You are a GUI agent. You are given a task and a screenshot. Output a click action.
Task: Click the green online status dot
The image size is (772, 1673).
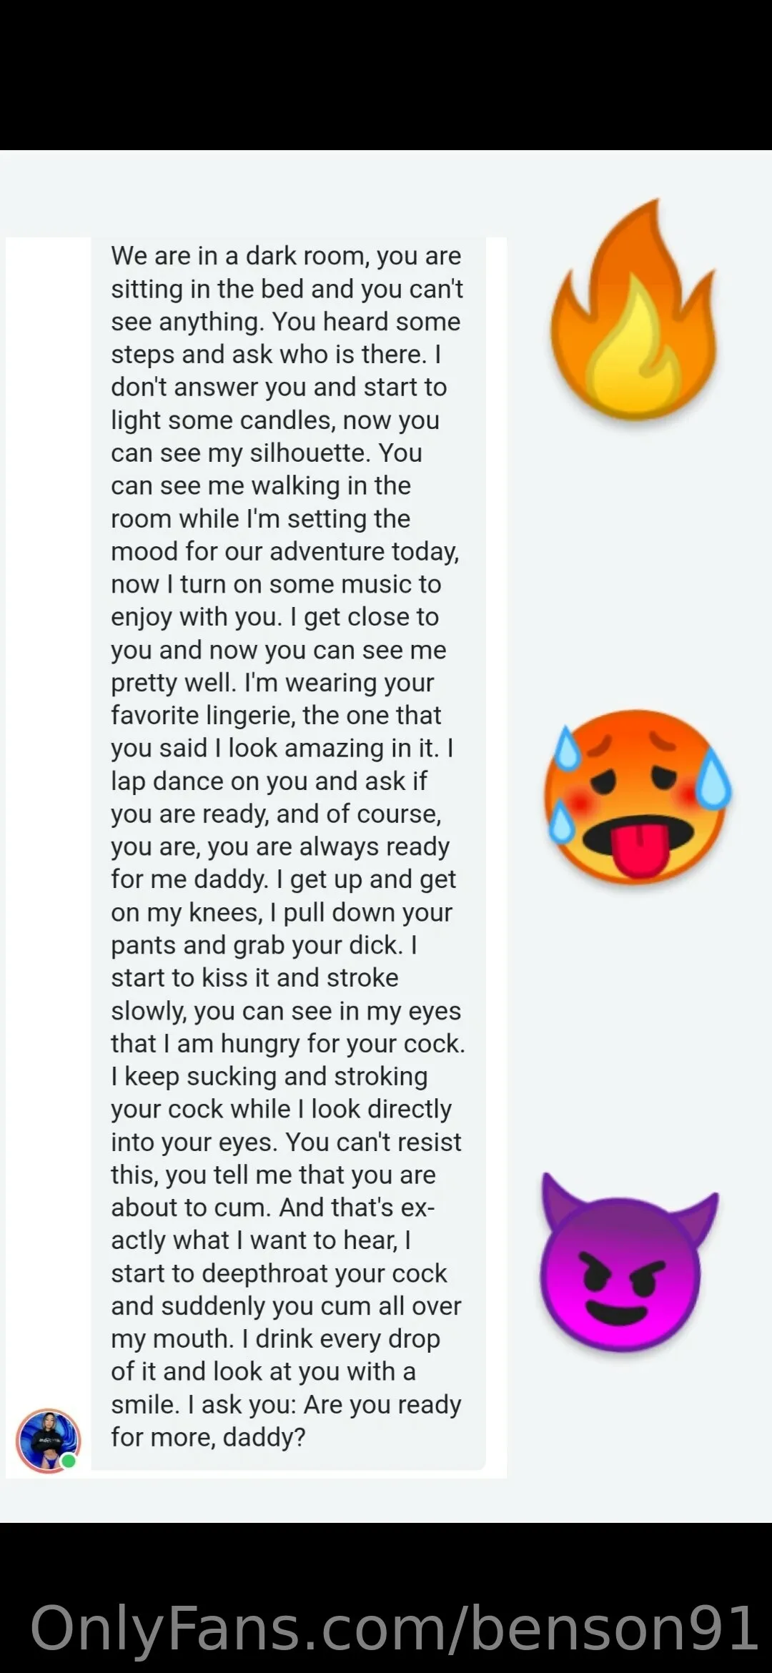[69, 1461]
